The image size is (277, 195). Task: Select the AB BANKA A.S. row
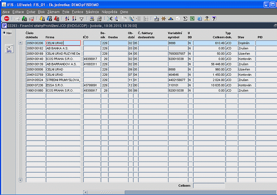pos(63,48)
